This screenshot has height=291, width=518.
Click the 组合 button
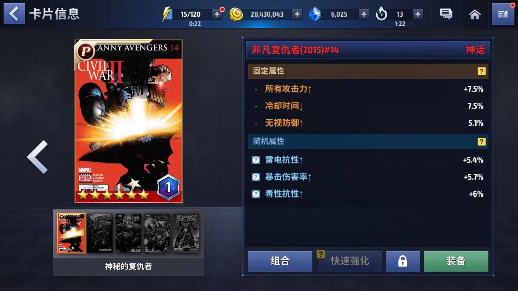point(280,261)
